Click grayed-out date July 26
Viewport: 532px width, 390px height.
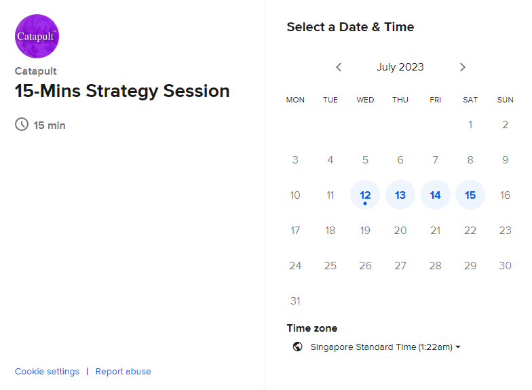[x=365, y=266]
